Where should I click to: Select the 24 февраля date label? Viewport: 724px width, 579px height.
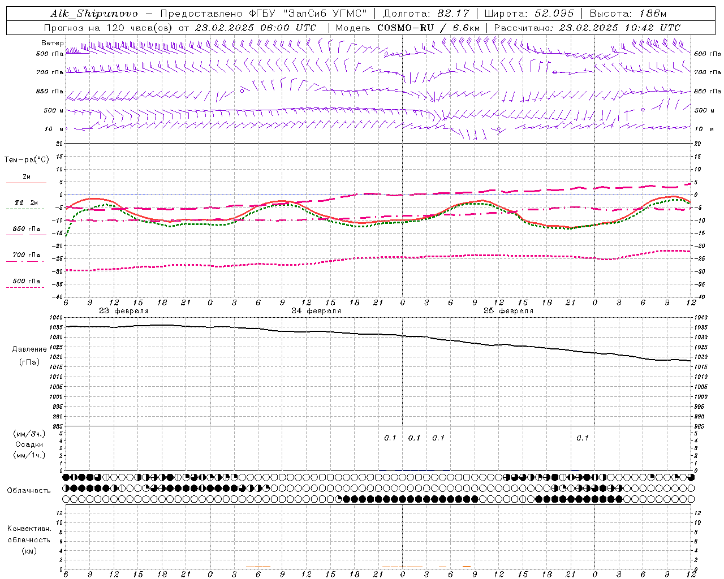click(x=316, y=311)
